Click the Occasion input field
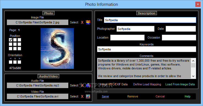This screenshot has width=203, height=106. point(179,37)
